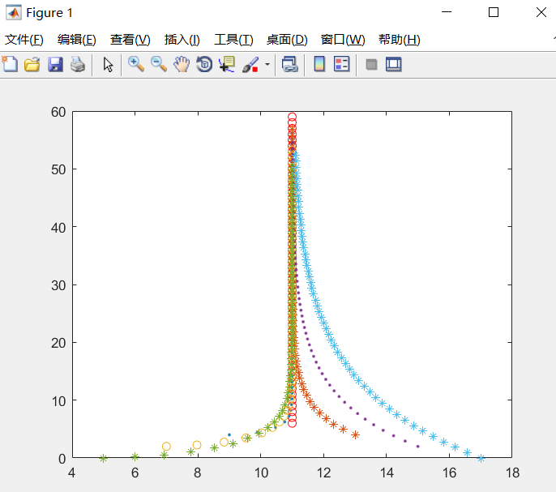Screen dimensions: 556x492
Task: Open the 帮助(H) menu
Action: click(x=400, y=40)
